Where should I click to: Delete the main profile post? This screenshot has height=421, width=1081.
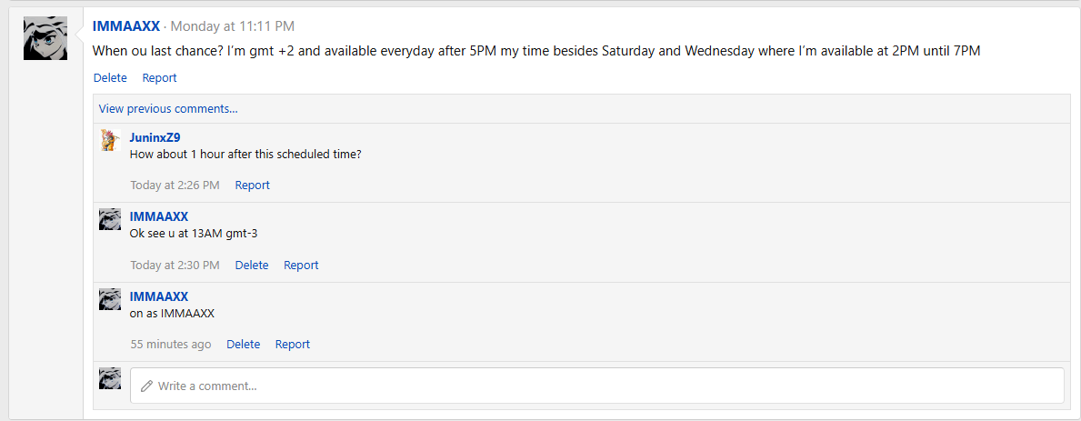tap(110, 78)
